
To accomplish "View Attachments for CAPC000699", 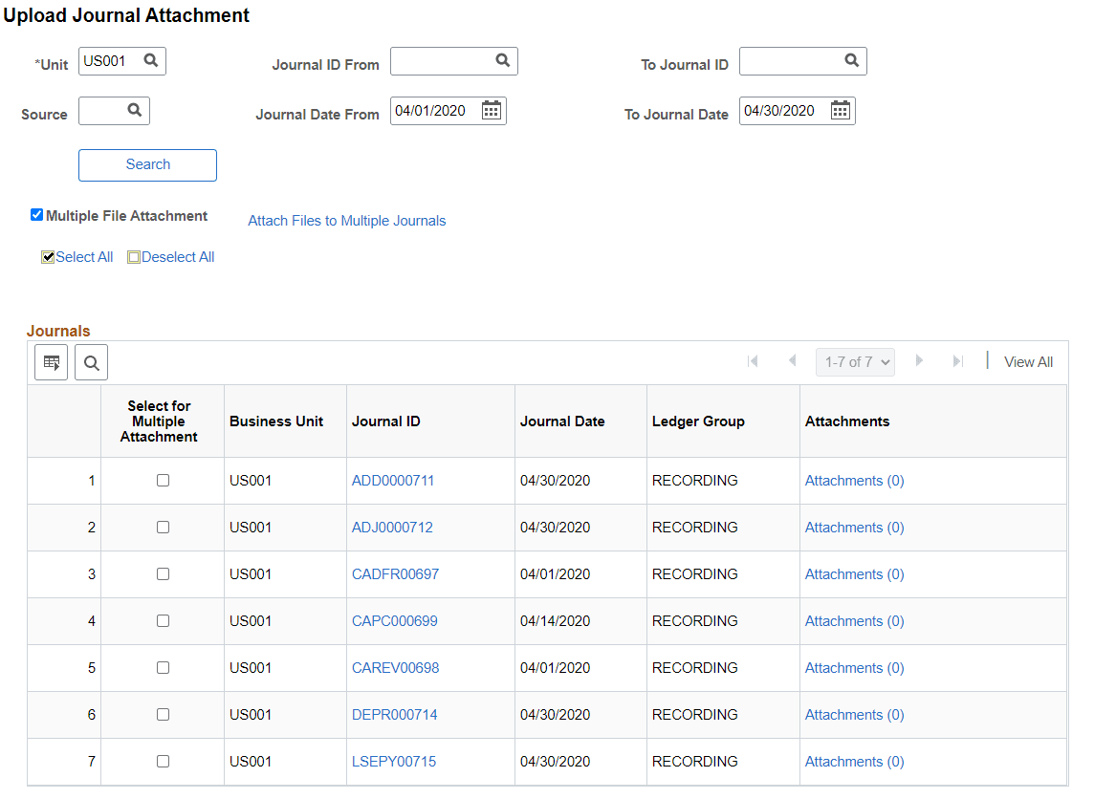I will coord(854,620).
